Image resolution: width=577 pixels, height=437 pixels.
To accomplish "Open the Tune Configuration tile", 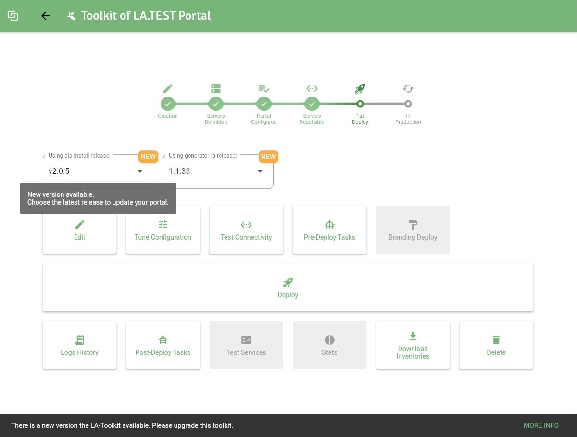I will tap(163, 230).
